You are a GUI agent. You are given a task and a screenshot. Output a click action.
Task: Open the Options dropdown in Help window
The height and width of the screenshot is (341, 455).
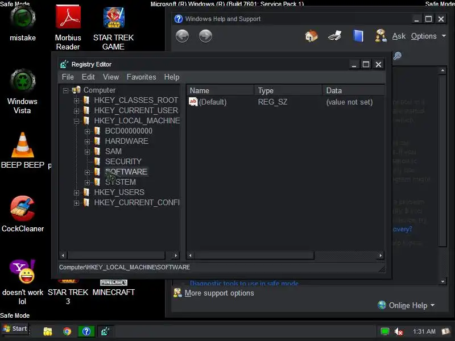428,36
